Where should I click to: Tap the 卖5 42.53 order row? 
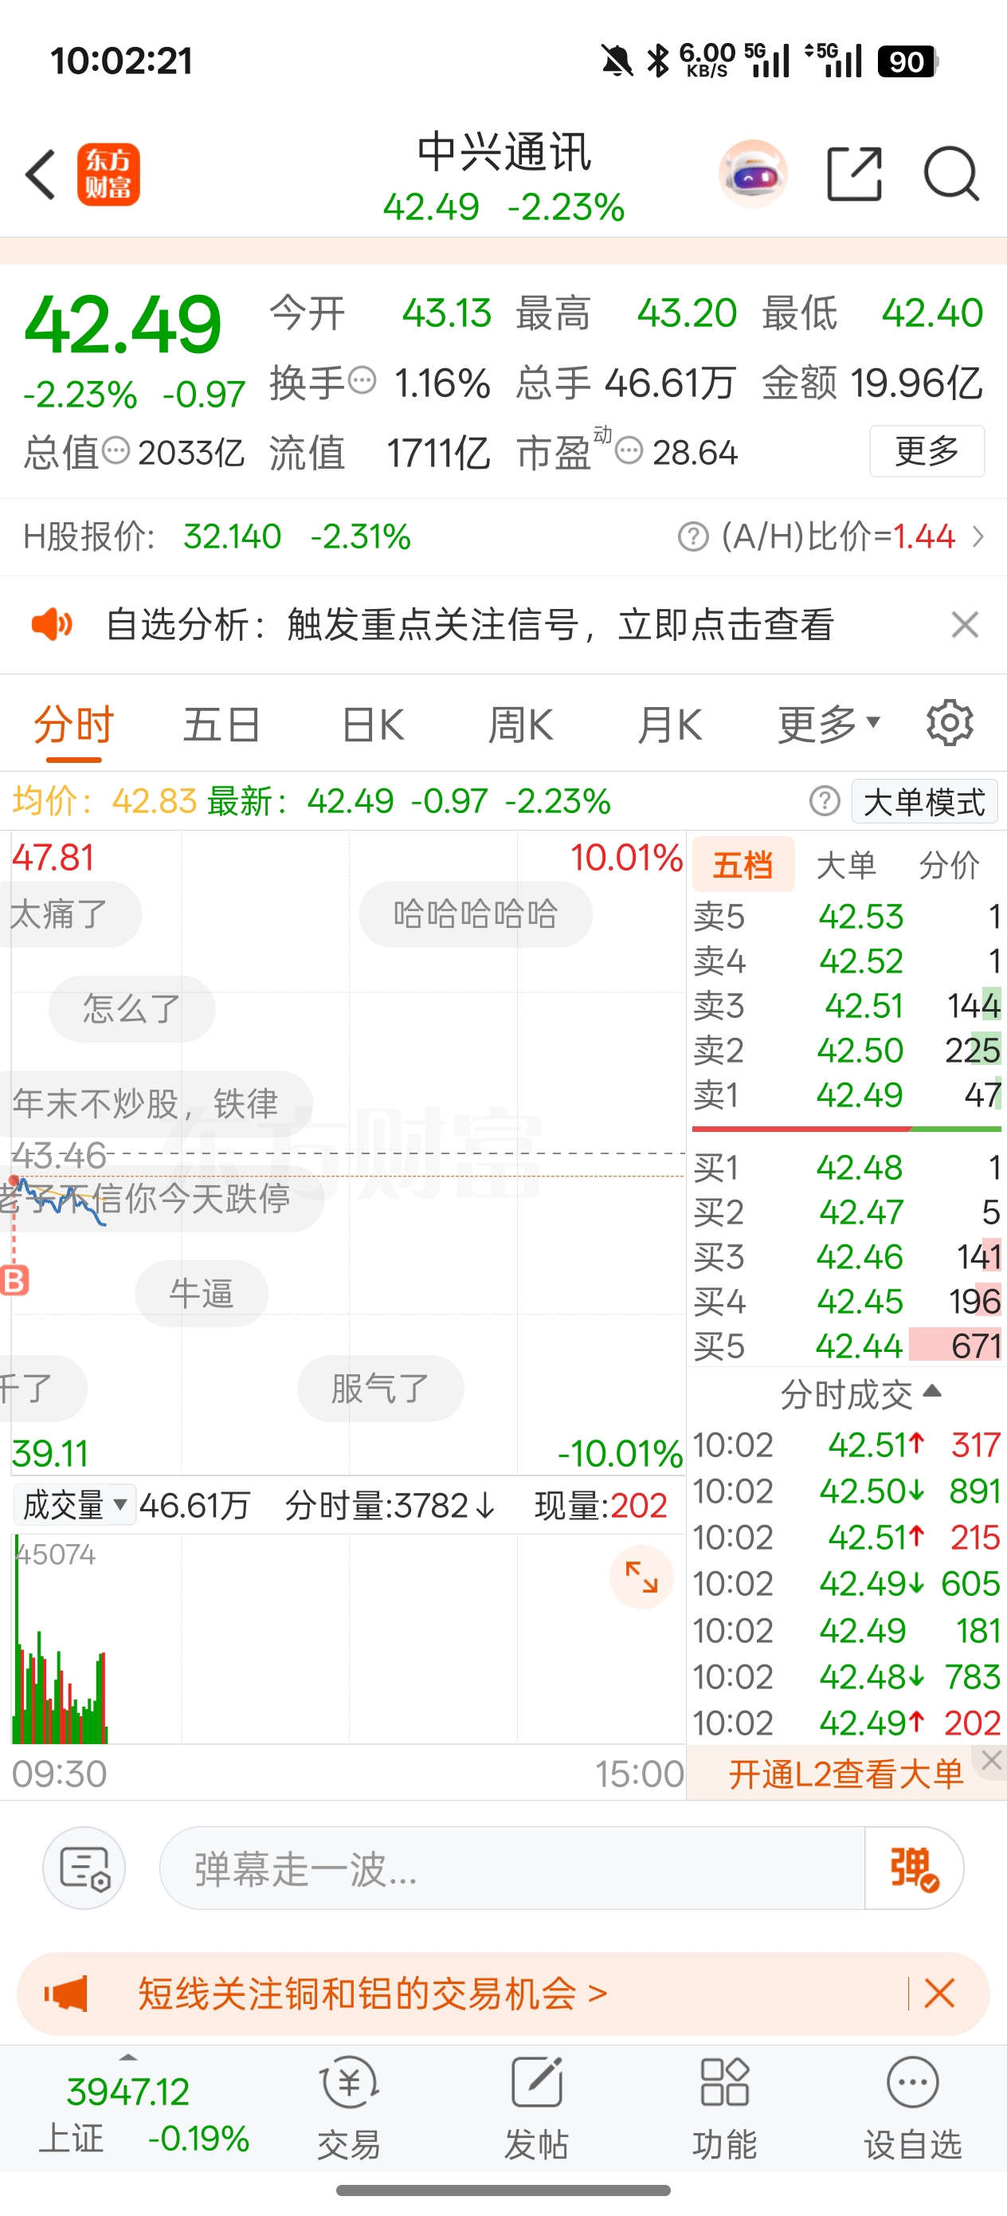pos(847,916)
